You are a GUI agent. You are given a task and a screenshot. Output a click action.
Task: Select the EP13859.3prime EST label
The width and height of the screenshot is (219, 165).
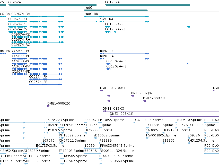111,120
